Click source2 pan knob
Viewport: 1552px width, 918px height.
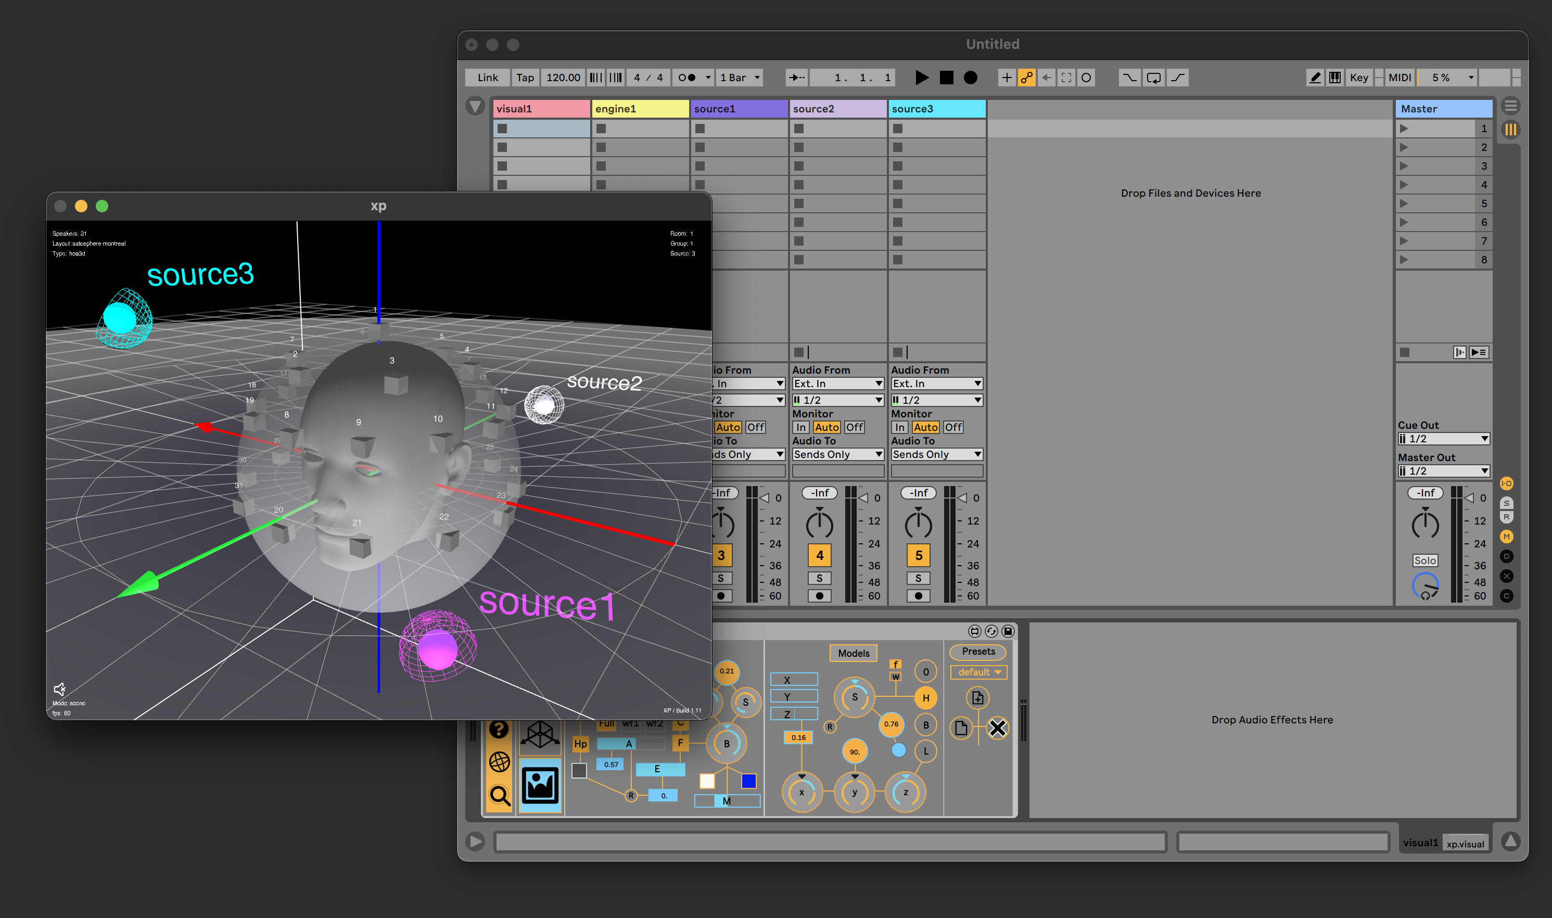[x=820, y=524]
